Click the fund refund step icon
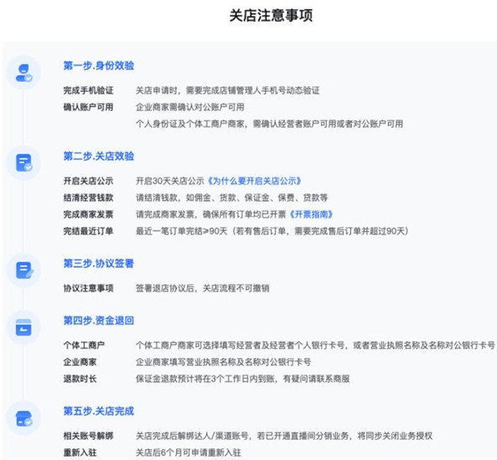 pyautogui.click(x=24, y=327)
